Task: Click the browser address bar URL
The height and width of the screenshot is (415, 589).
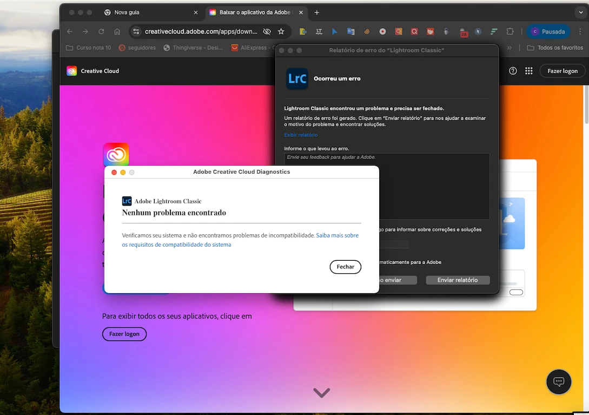Action: pyautogui.click(x=201, y=31)
